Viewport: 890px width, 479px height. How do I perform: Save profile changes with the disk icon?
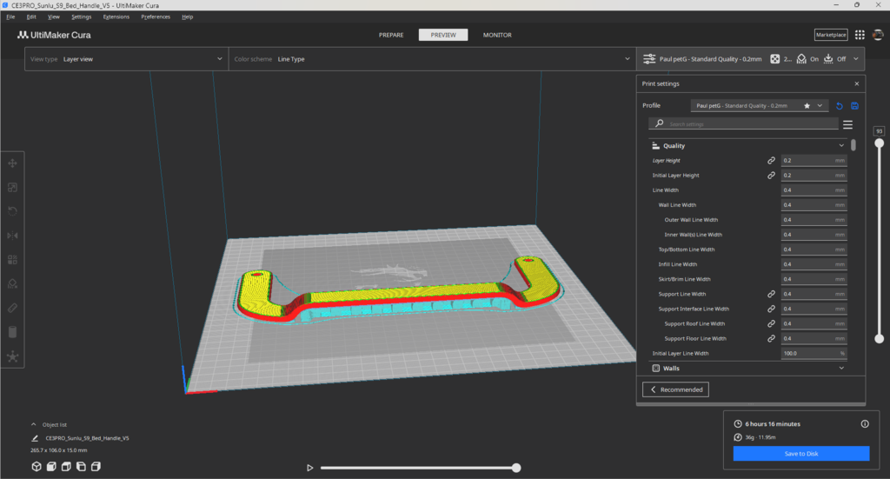pos(855,106)
